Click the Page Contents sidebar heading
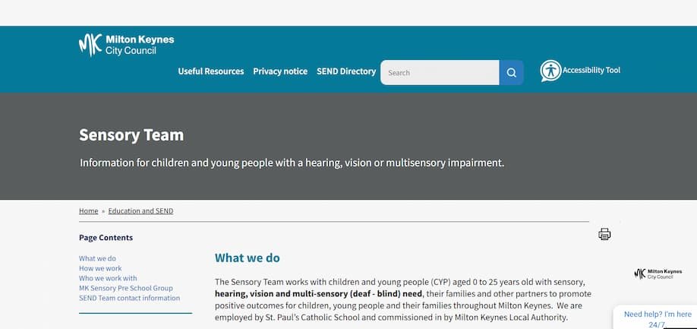Image resolution: width=697 pixels, height=329 pixels. click(106, 237)
